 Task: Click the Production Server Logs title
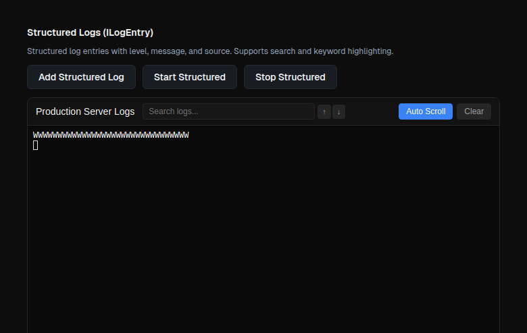click(x=85, y=111)
